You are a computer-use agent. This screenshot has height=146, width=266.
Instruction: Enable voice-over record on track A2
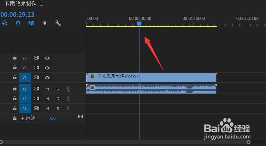[68, 99]
